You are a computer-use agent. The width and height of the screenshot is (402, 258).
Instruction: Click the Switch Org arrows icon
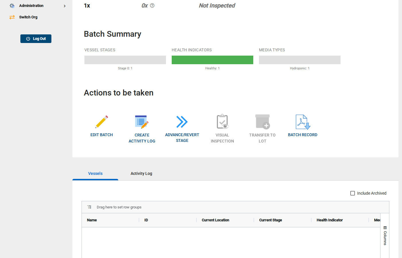tap(12, 17)
